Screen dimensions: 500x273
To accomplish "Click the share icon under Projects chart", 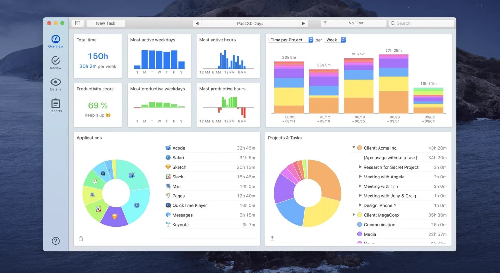I will (x=272, y=239).
